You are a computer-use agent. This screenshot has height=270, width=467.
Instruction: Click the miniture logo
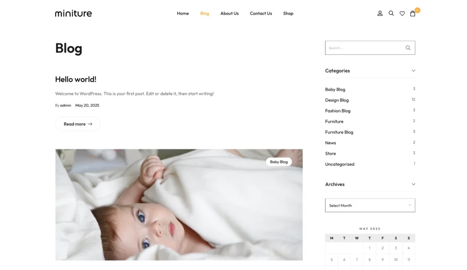pyautogui.click(x=73, y=13)
